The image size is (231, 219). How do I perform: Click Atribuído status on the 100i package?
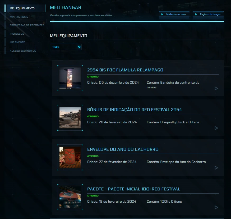[x=93, y=196]
